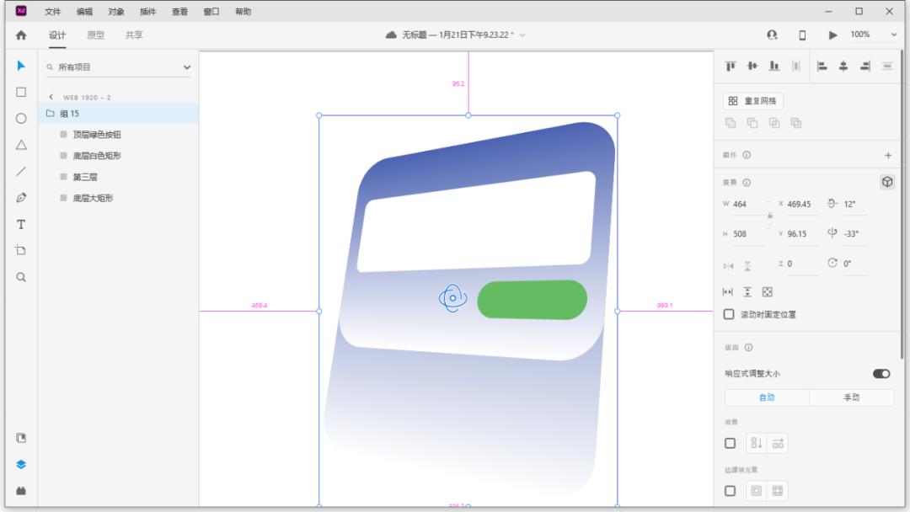Enable fix position when scrolling checkbox
The width and height of the screenshot is (910, 512).
[x=730, y=314]
